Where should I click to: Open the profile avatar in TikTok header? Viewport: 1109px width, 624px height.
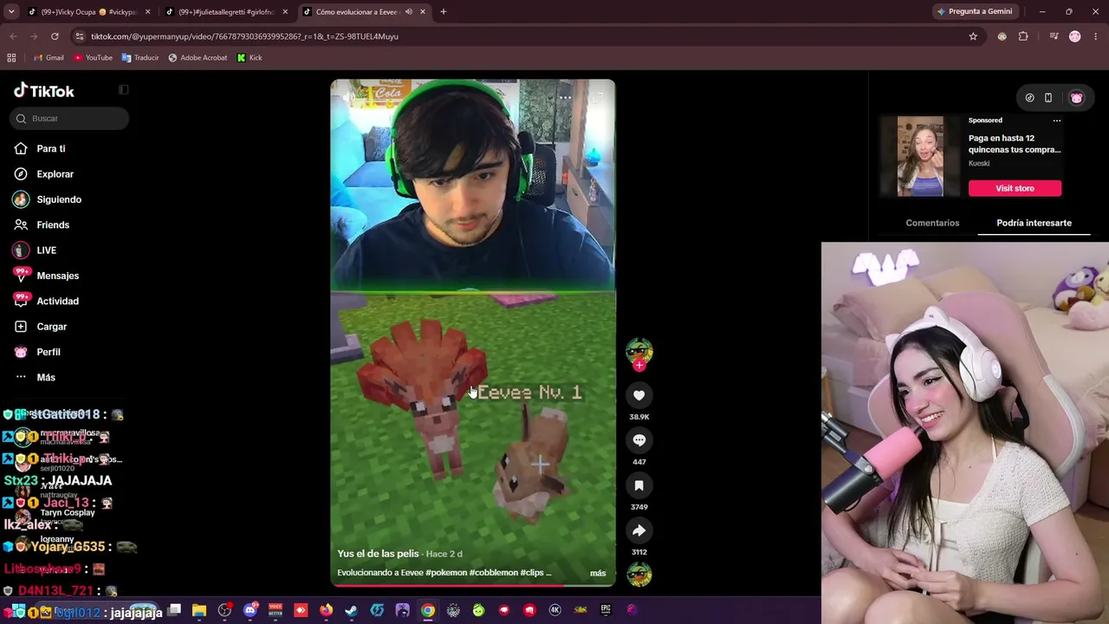[x=1076, y=98]
